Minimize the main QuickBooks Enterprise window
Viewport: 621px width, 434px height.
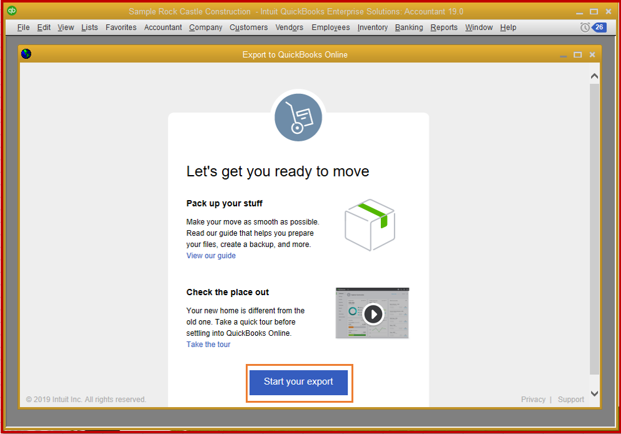580,13
